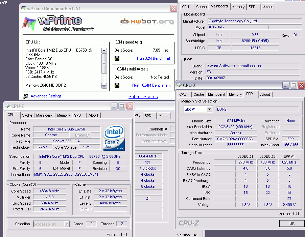Screen dimensions: 305x237
Task: Minimize the CPU-Z SPD window
Action: click(285, 85)
